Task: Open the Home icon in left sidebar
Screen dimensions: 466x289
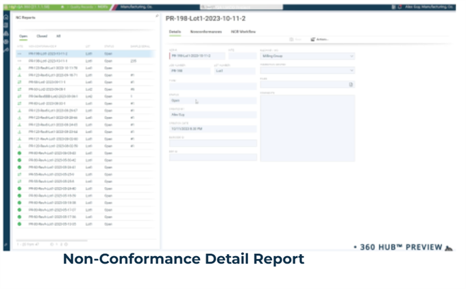Action: (x=6, y=17)
